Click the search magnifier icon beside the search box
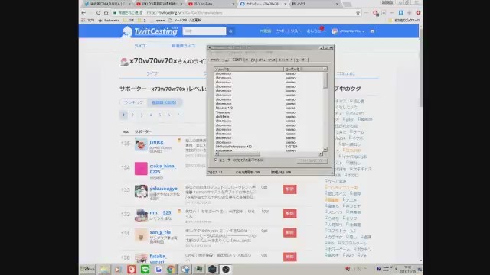The height and width of the screenshot is (275, 490). click(x=230, y=31)
